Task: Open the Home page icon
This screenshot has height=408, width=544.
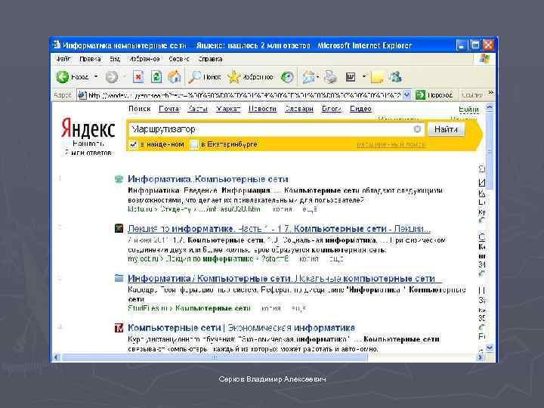Action: click(x=175, y=77)
